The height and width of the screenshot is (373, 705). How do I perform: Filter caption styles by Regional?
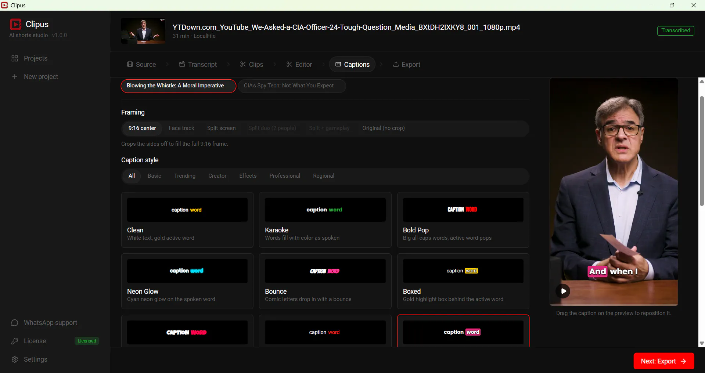[324, 176]
